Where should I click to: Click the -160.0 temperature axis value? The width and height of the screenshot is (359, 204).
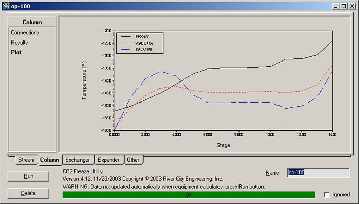tap(106, 130)
